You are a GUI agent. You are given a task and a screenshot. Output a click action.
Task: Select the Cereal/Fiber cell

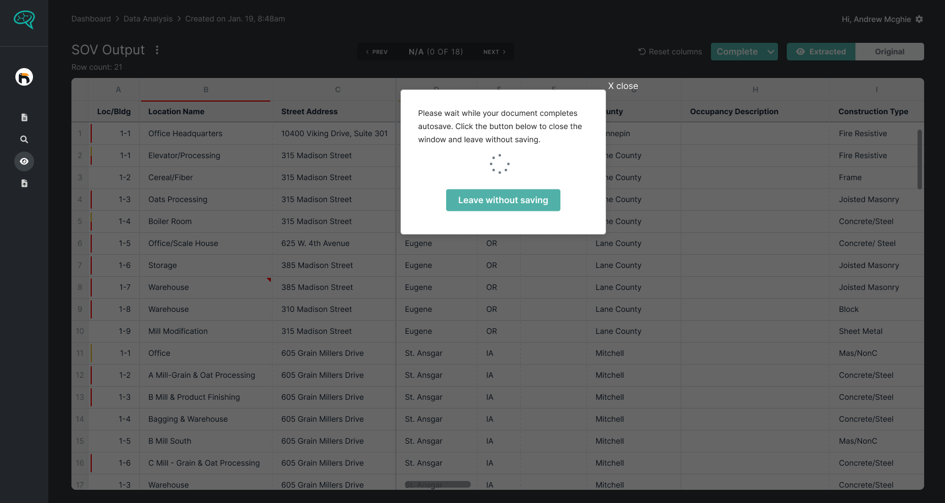[206, 177]
